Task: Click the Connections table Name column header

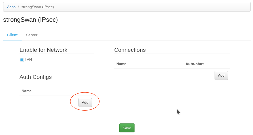Action: (121, 64)
